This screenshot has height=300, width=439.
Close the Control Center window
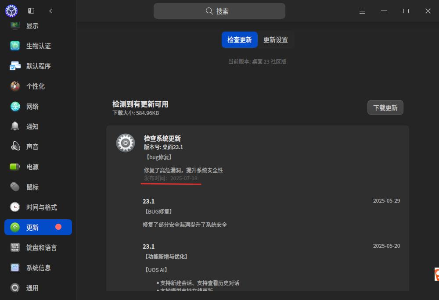(x=428, y=11)
